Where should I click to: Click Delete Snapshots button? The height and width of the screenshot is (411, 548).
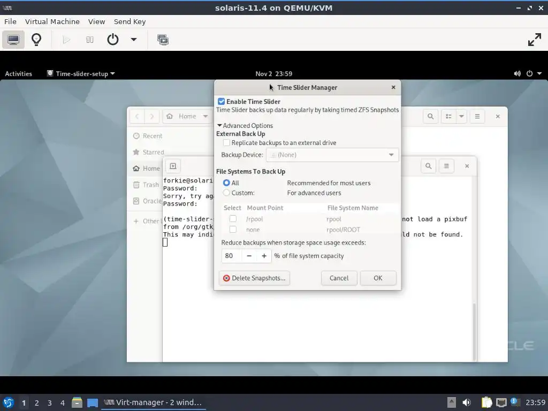coord(254,278)
